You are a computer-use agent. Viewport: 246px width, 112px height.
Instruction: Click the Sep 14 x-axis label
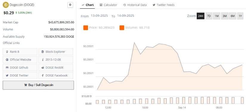[x=182, y=108]
